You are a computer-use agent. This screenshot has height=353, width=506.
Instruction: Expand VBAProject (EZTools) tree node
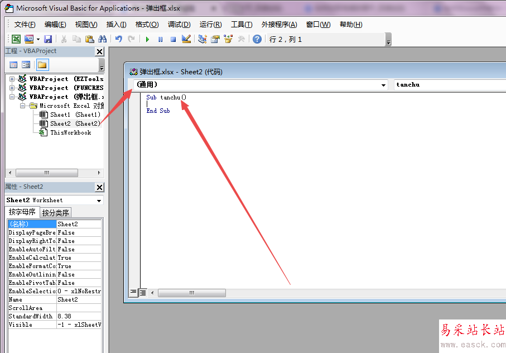pos(12,79)
